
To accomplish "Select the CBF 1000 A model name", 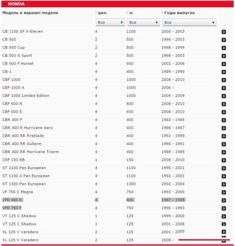I will [13, 88].
